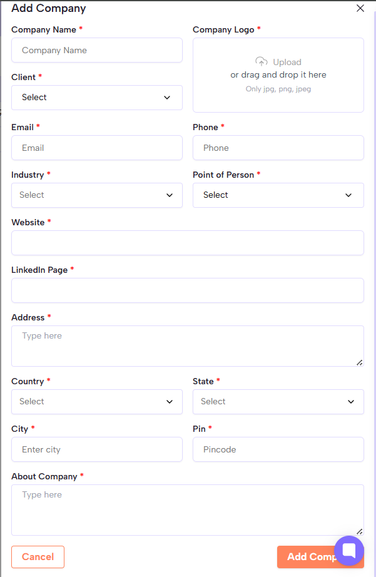Focus the About Company text area
The image size is (376, 577).
click(188, 509)
